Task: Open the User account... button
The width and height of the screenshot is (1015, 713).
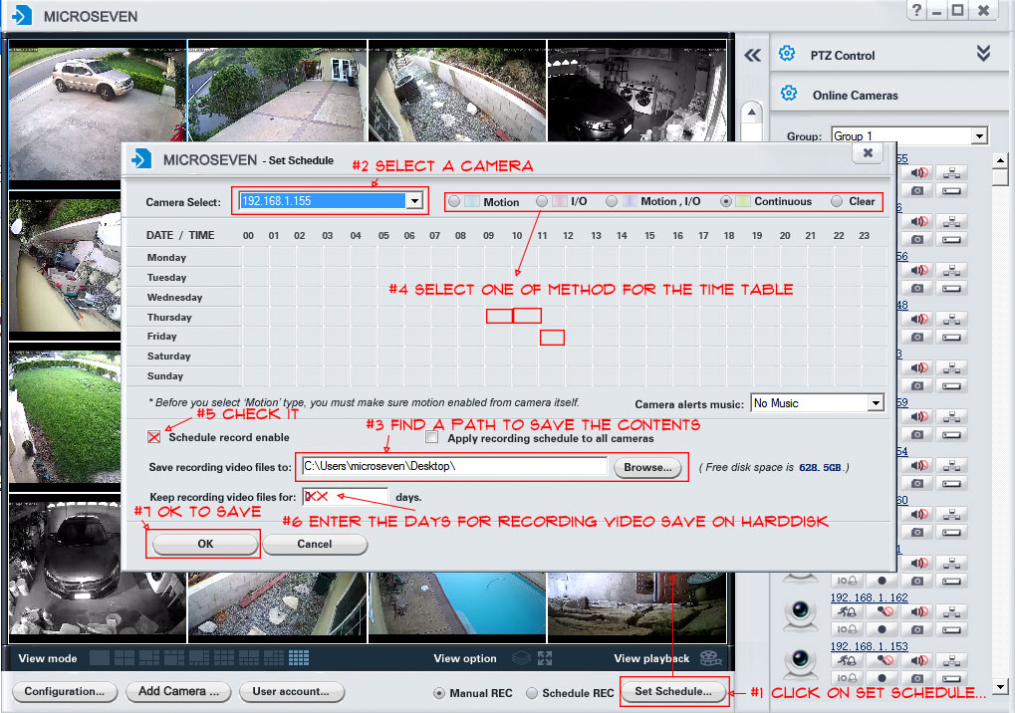Action: click(x=291, y=692)
